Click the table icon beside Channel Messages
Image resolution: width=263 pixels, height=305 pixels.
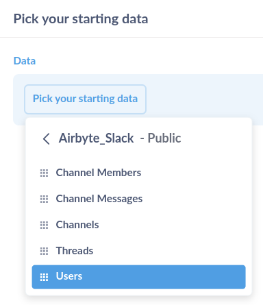[44, 199]
